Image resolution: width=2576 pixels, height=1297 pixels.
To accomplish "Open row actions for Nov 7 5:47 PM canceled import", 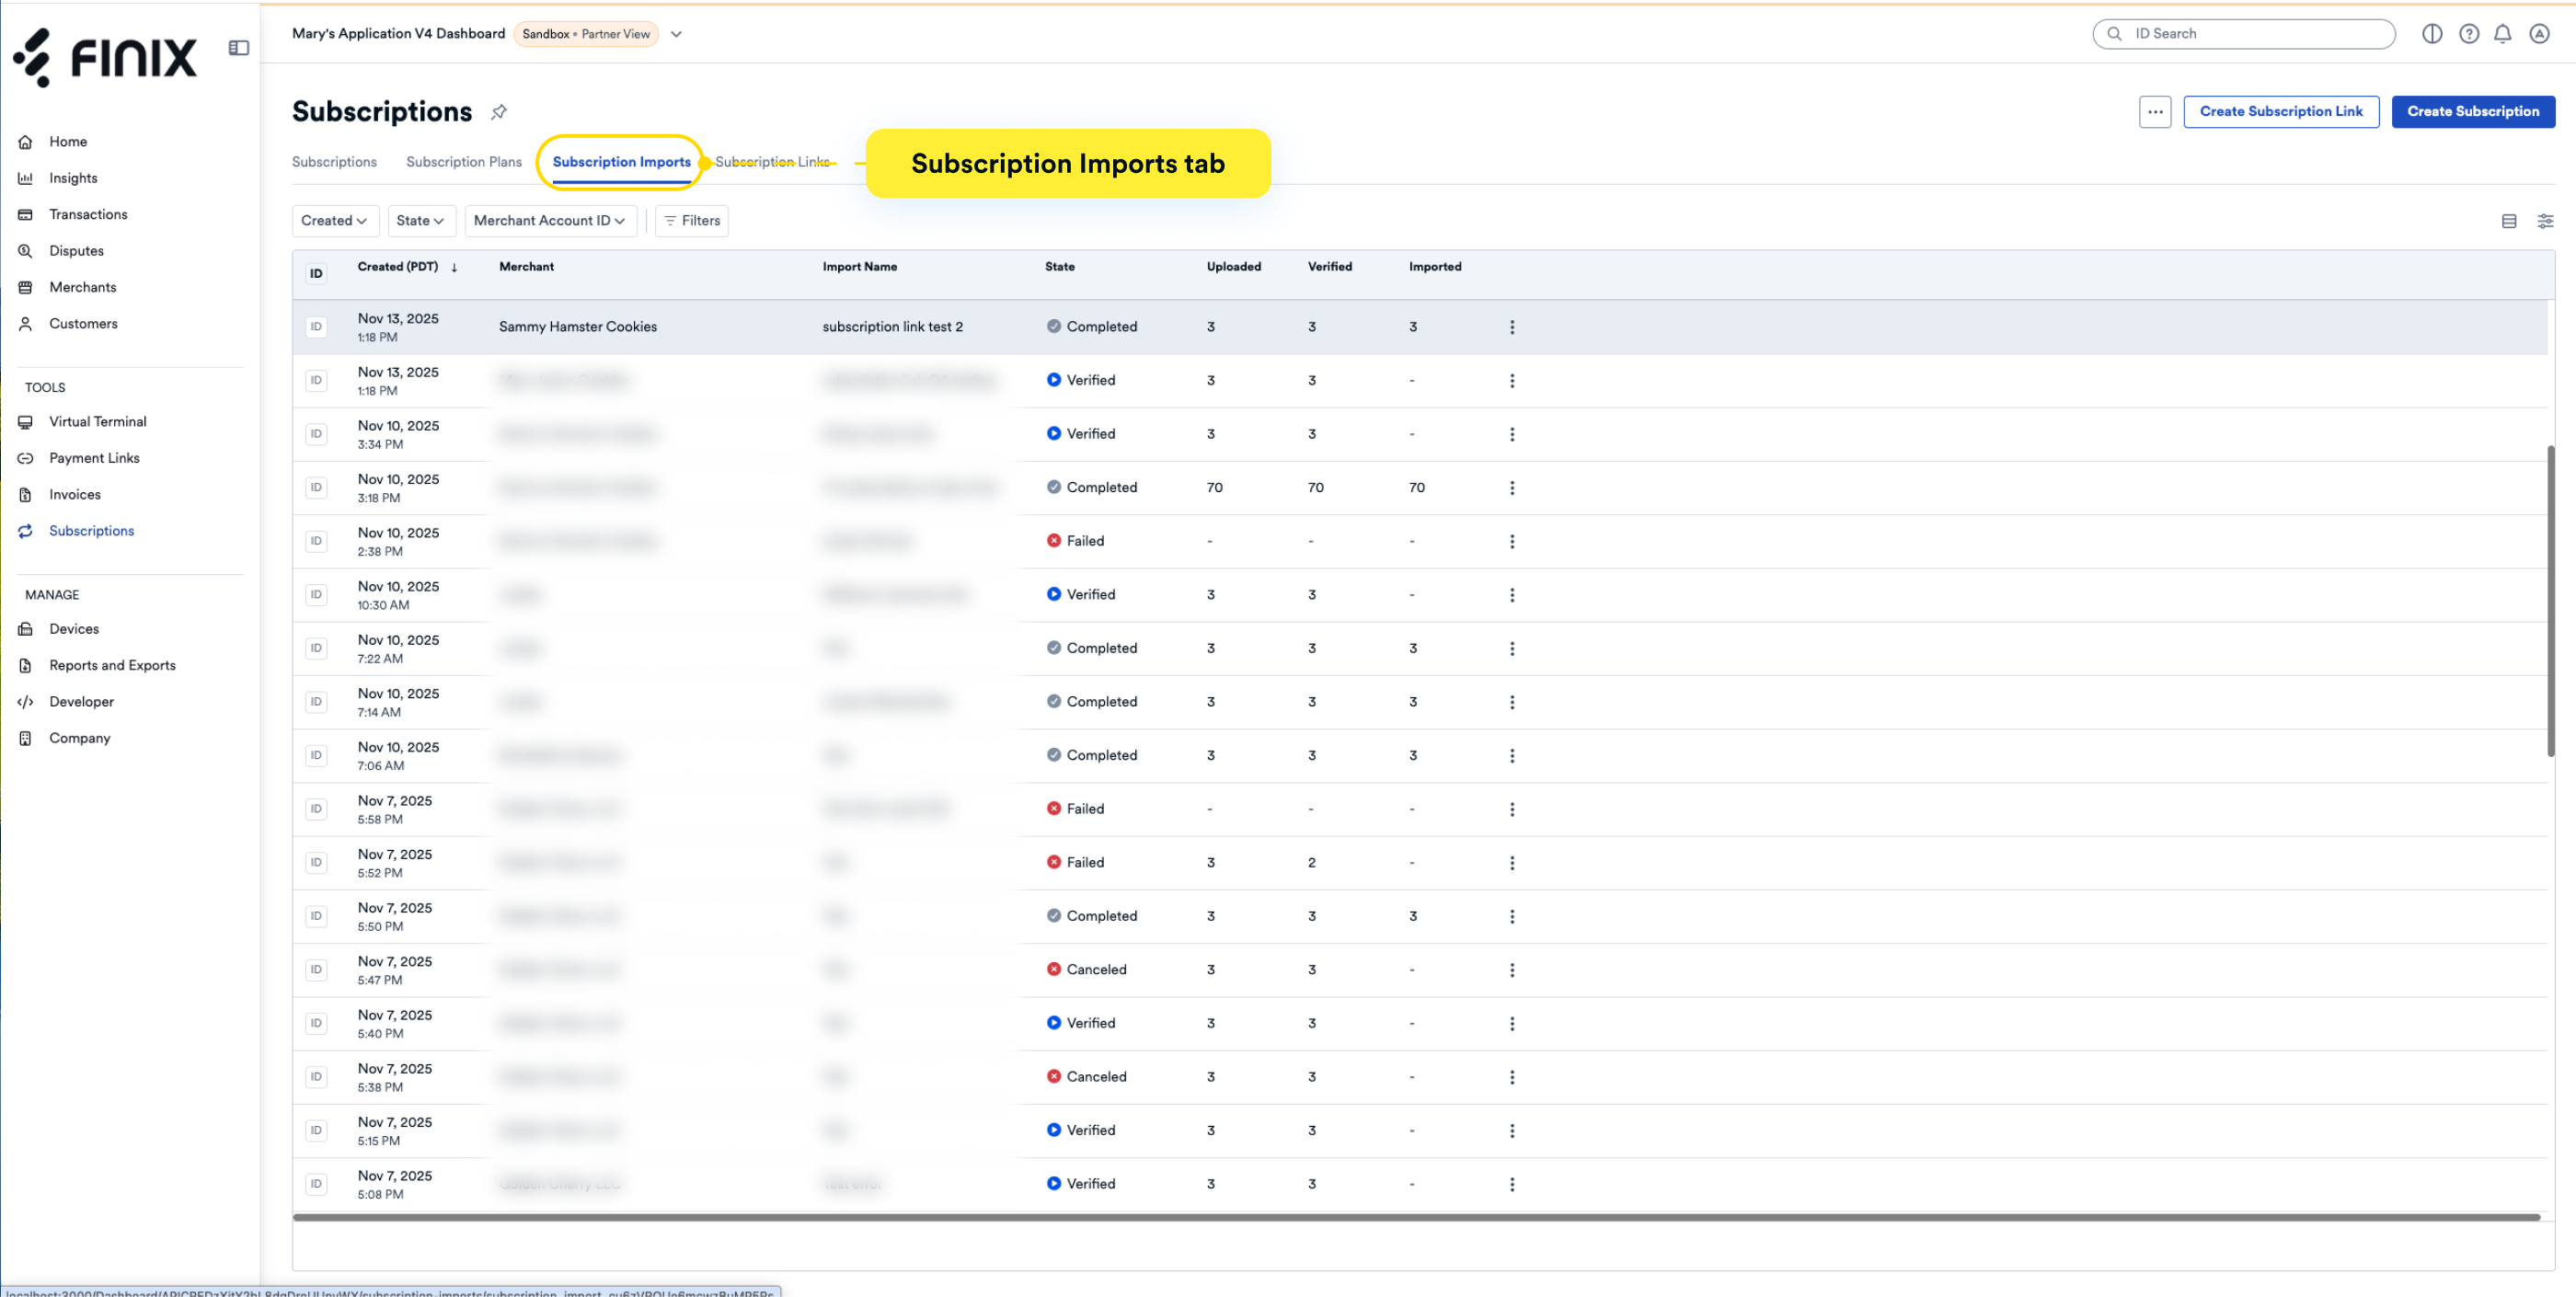I will coord(1512,970).
